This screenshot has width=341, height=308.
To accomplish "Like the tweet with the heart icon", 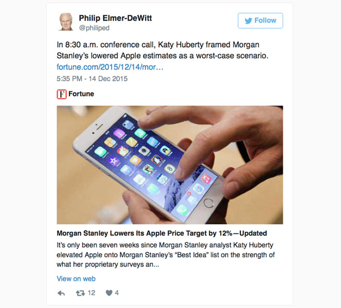I will point(109,293).
